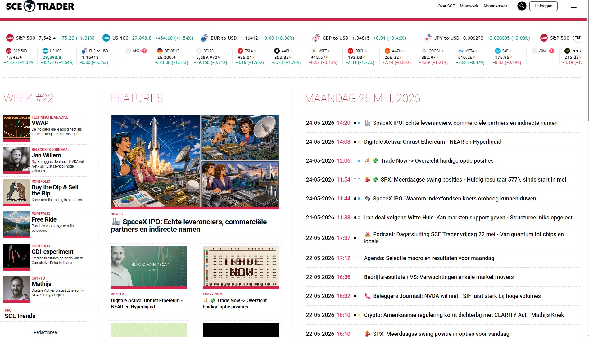Open 'Digitale Activa' article under Blockchain Recap image
589x337 pixels.
(147, 303)
